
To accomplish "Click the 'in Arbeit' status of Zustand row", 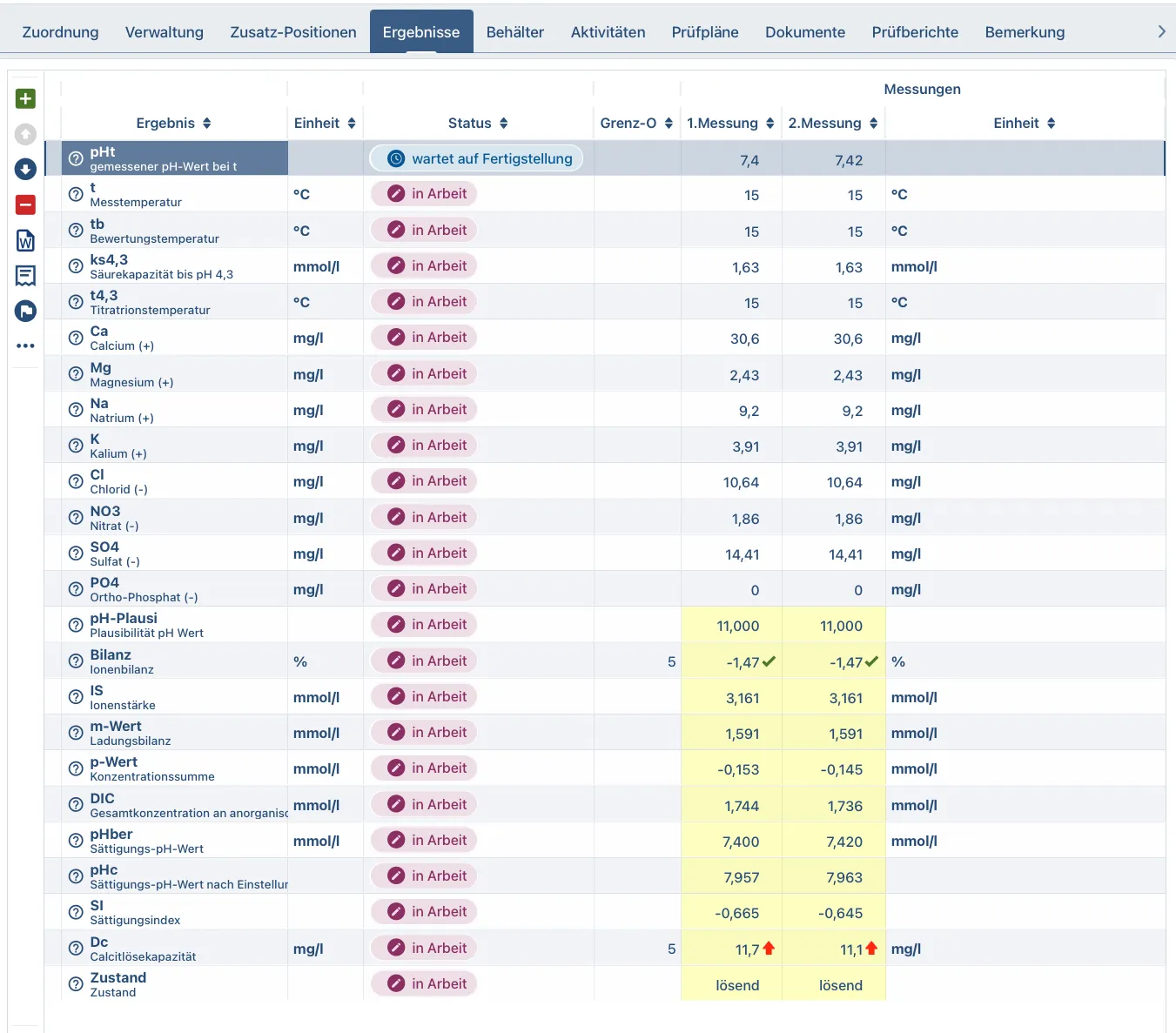I will coord(424,984).
